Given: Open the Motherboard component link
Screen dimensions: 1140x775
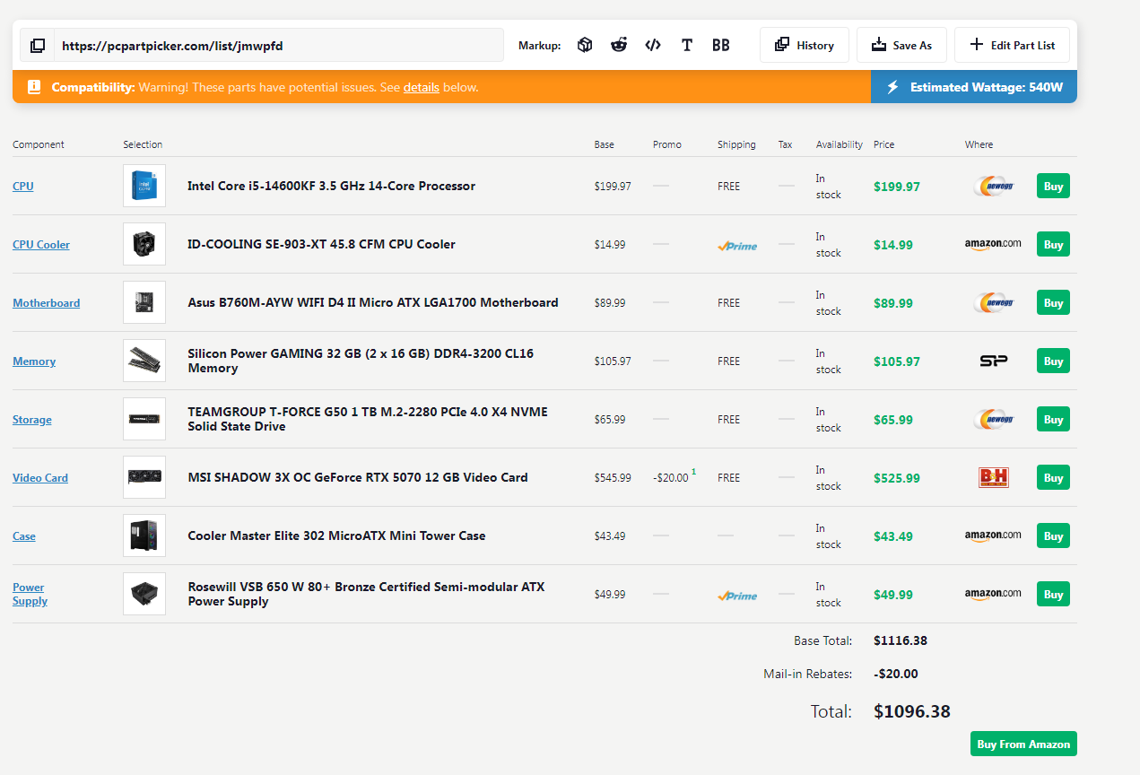Looking at the screenshot, I should (x=47, y=303).
